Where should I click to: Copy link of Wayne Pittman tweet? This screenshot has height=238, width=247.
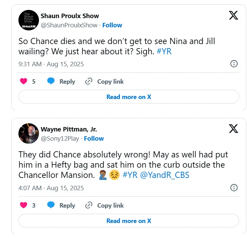pos(105,205)
